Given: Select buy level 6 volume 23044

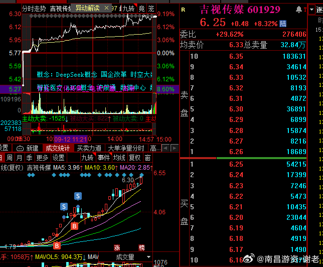Looking at the screenshot, I should pos(296,217).
